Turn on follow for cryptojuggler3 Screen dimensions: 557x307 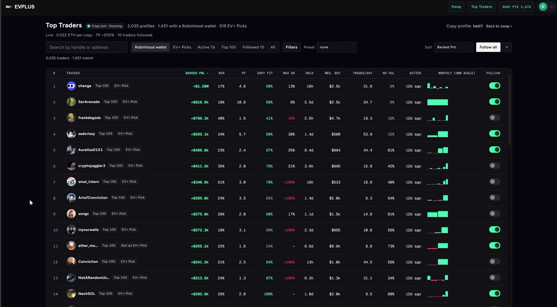[494, 166]
